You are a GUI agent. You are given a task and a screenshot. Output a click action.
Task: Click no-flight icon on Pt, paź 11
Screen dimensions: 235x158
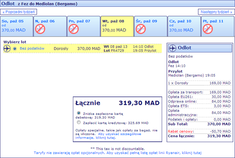click(208, 29)
